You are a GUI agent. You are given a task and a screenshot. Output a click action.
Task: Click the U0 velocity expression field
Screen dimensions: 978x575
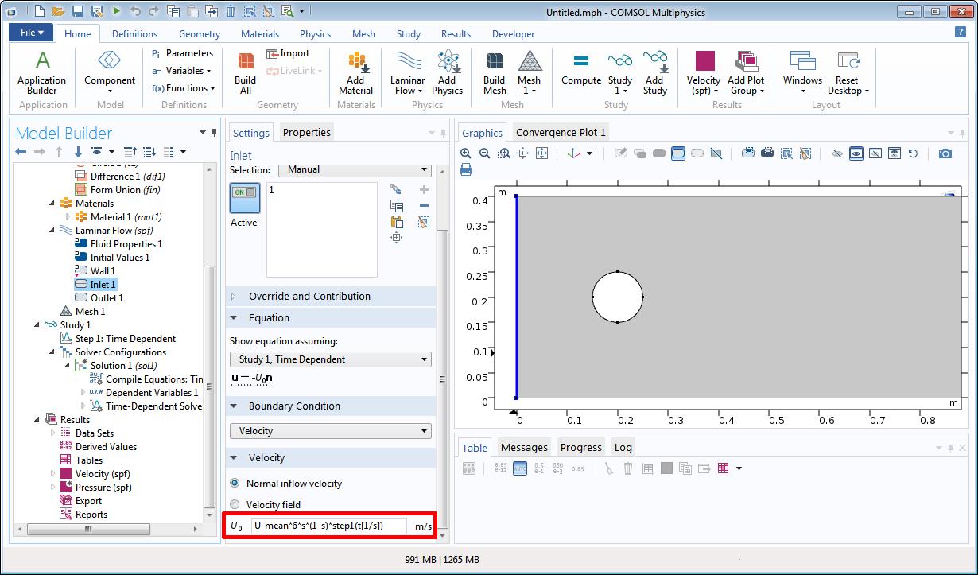[x=328, y=526]
